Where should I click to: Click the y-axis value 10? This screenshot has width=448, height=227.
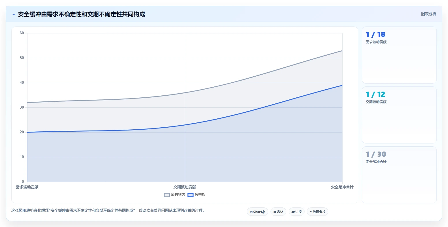click(x=22, y=157)
